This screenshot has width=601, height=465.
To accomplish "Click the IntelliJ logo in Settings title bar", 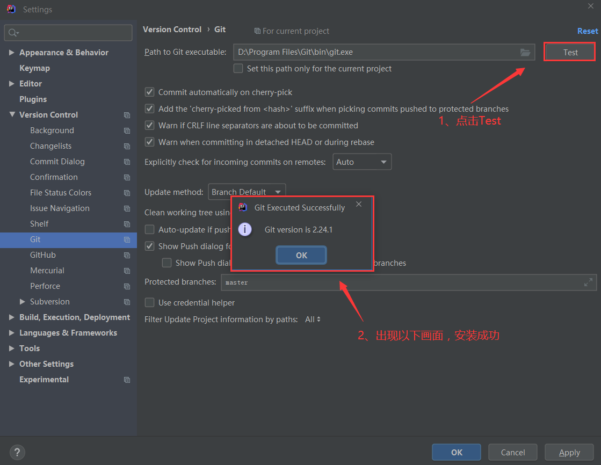I will pyautogui.click(x=11, y=9).
